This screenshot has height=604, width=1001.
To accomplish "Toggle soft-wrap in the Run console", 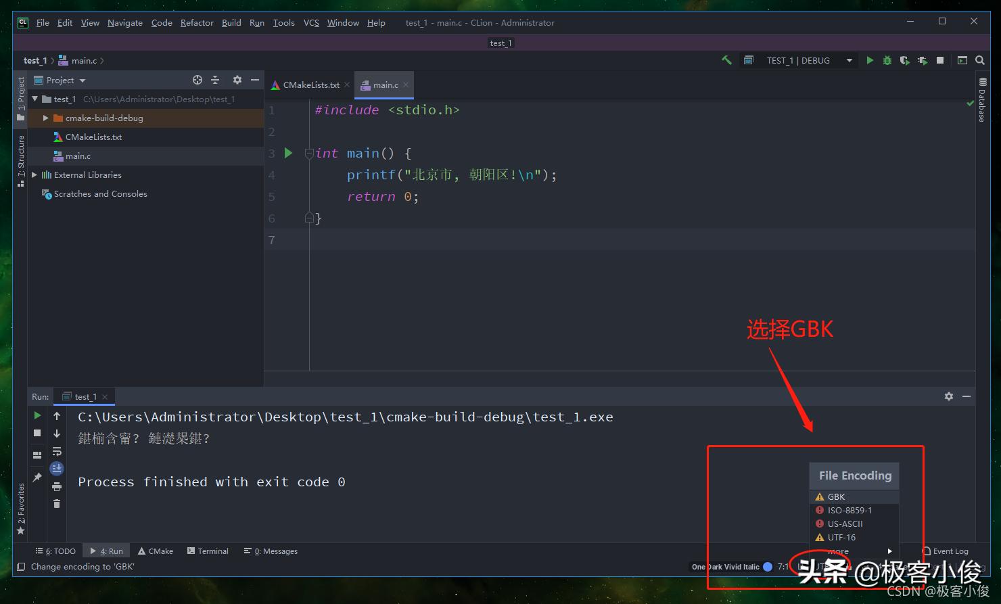I will point(57,451).
